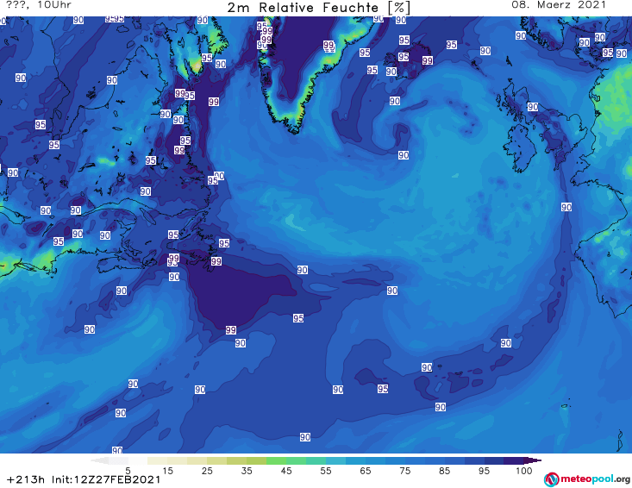Click the '???, 10Uhr' time label
Screen dimensions: 632x488
38,5
